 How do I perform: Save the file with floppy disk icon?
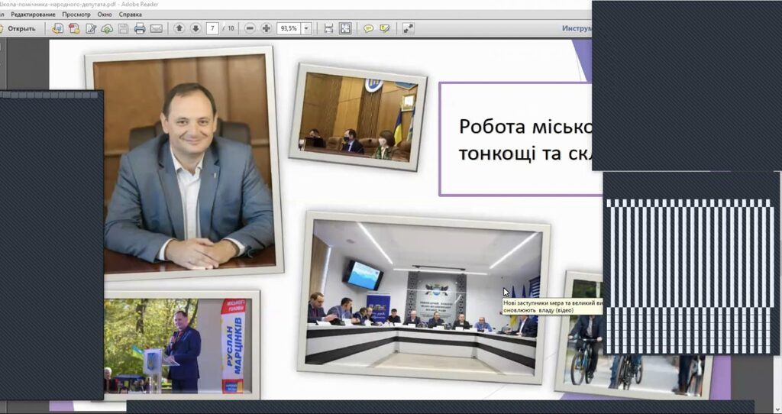click(x=123, y=29)
